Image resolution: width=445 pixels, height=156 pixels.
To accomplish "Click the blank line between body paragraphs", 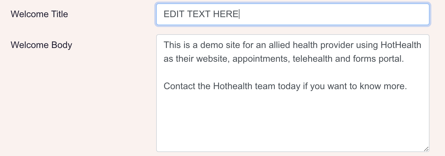I will (258, 73).
